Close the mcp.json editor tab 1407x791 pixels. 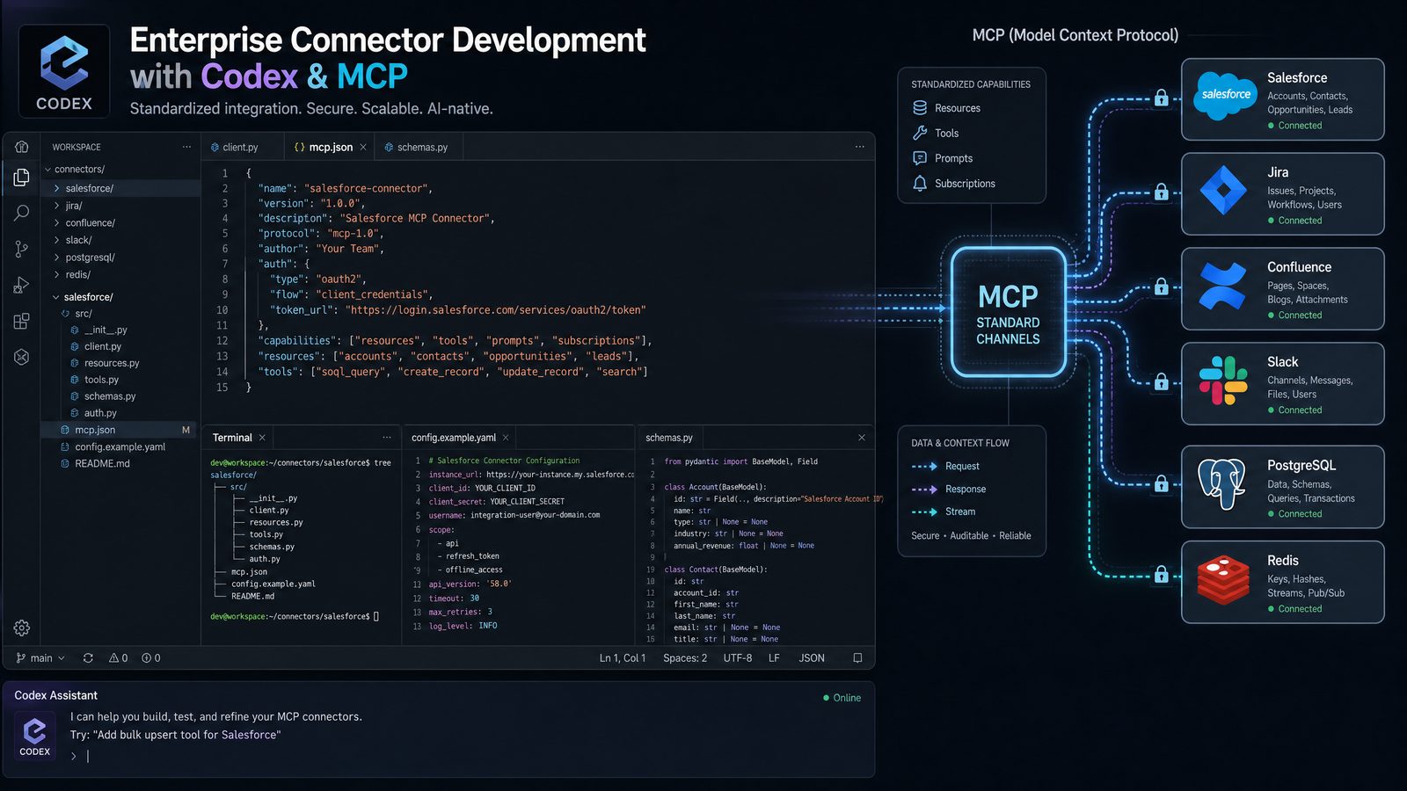click(x=363, y=148)
